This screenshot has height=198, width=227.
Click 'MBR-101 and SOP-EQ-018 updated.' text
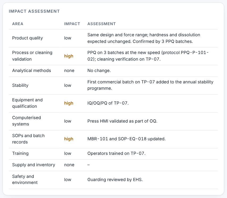[126, 139]
